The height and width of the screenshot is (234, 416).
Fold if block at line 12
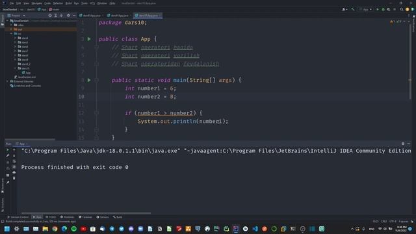pos(97,113)
